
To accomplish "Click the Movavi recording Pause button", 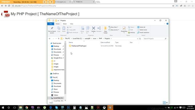I will click(48, 2).
